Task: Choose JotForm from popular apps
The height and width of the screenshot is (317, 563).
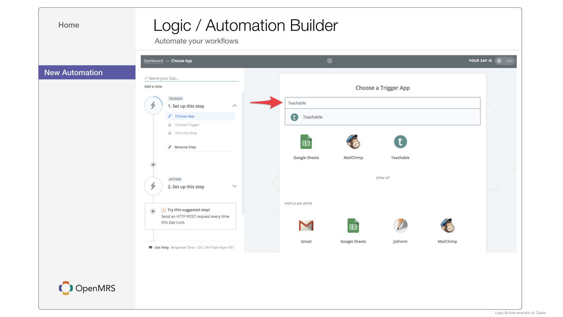Action: [x=400, y=231]
